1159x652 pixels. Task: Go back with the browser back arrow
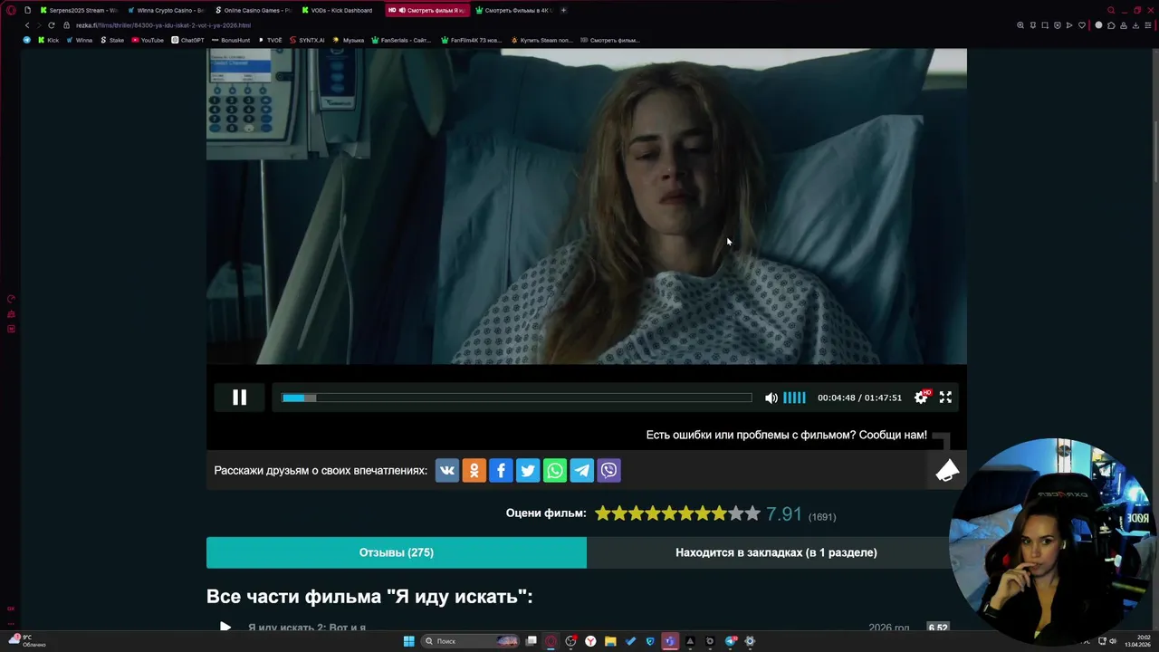pyautogui.click(x=27, y=25)
